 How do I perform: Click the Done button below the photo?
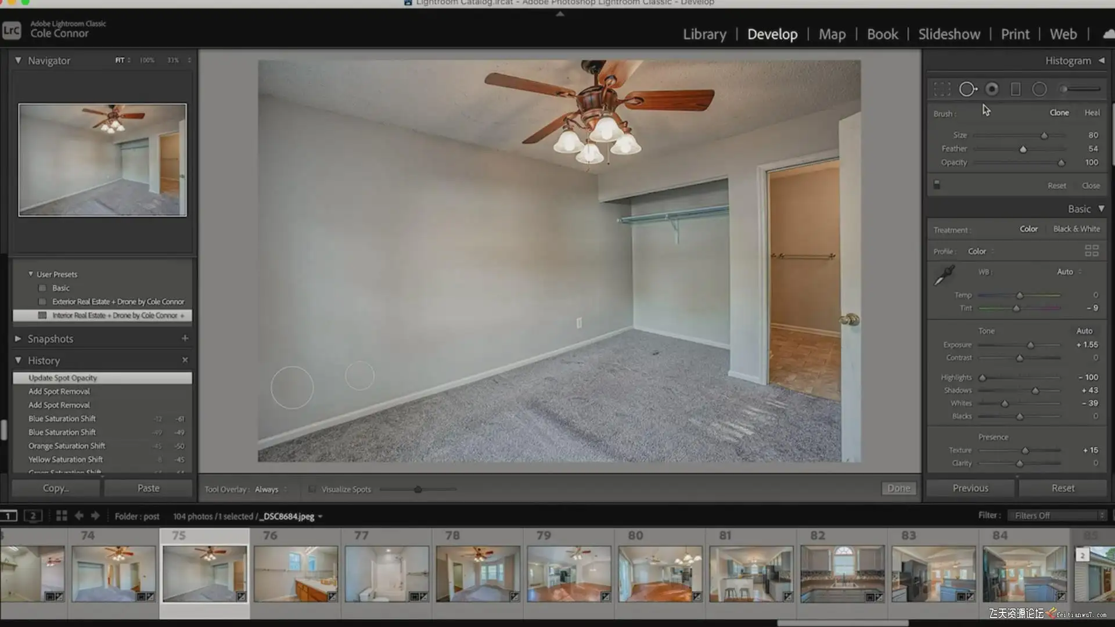[x=898, y=488]
